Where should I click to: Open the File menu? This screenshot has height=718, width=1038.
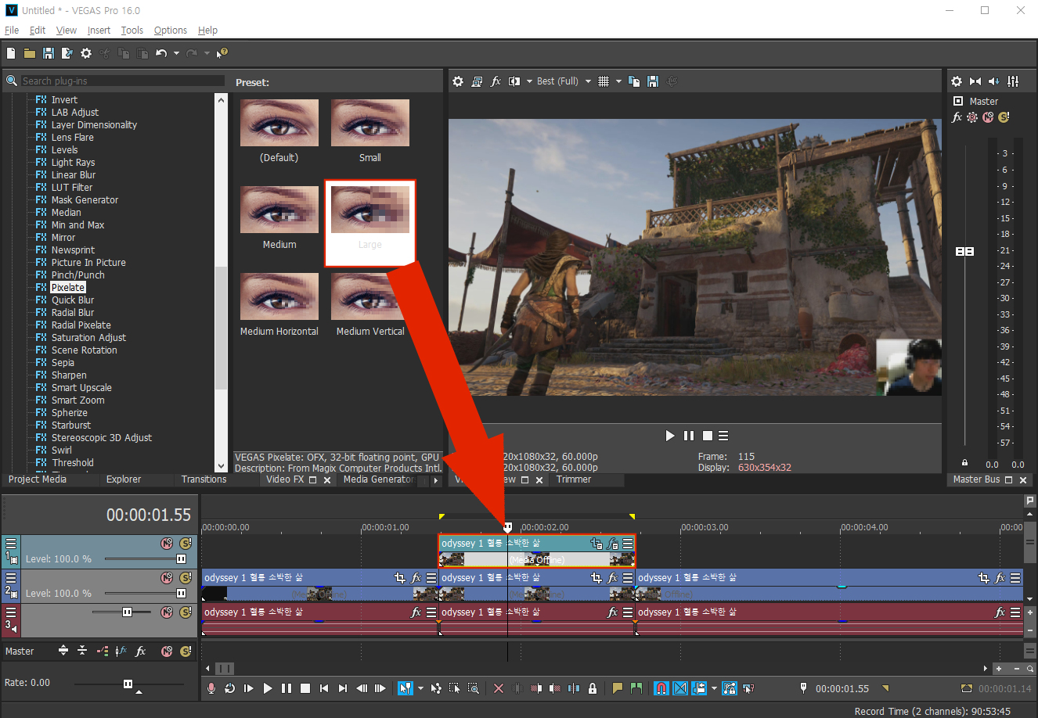click(x=12, y=30)
